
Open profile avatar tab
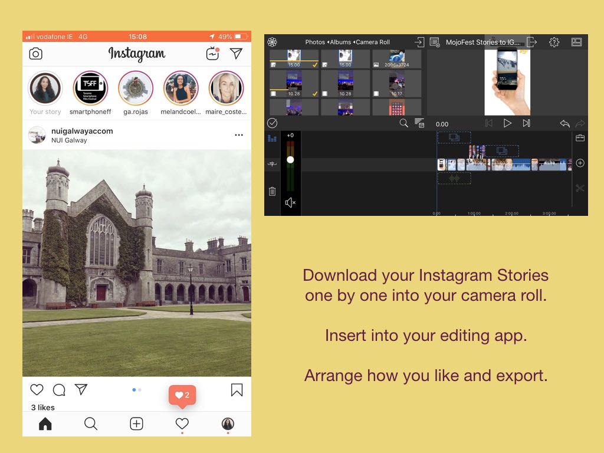point(228,424)
